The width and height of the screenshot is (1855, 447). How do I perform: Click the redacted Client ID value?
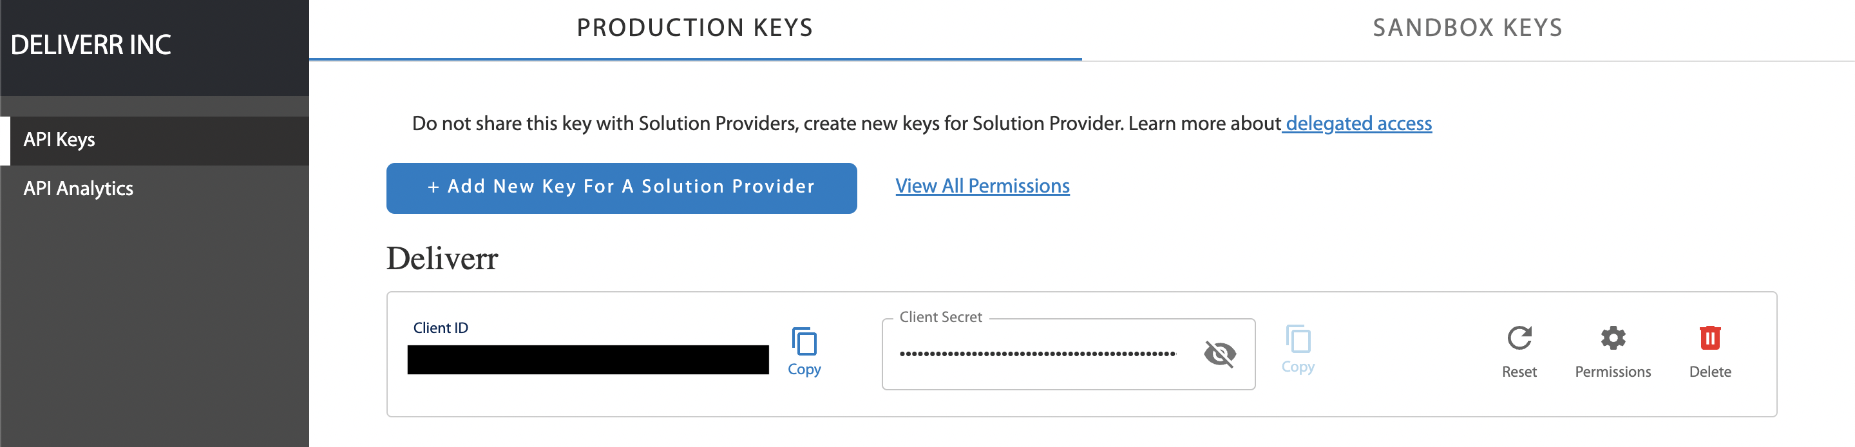point(587,360)
